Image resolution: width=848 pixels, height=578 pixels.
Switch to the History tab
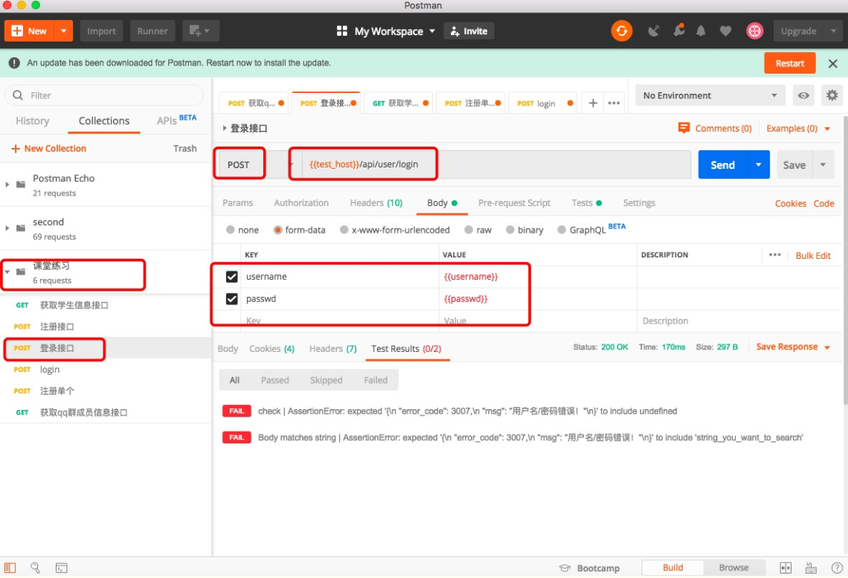33,121
